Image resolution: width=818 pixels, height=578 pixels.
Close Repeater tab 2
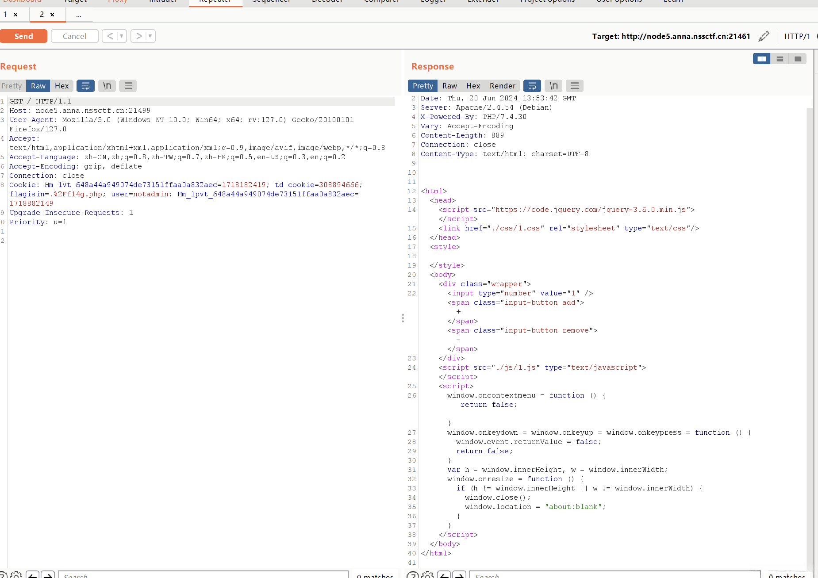point(52,15)
